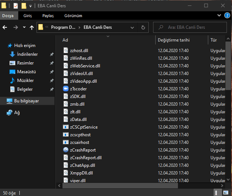232x196 pixels.
Task: Click the viper.dll file icon
Action: (x=66, y=180)
